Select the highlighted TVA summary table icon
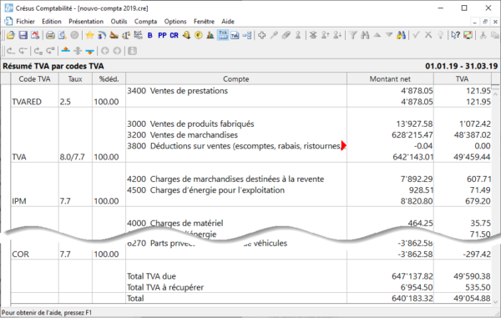Viewport: 501px width, 318px height. click(223, 35)
